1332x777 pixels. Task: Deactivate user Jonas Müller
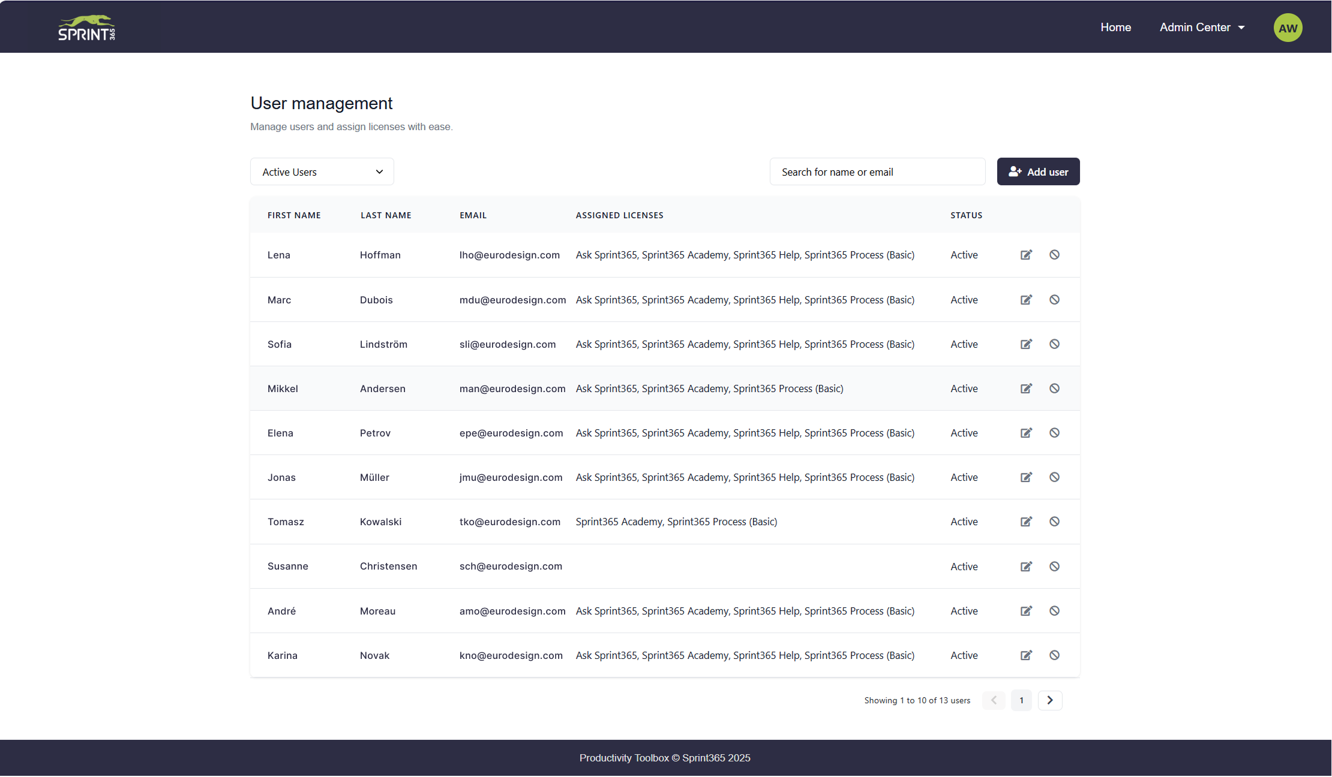pos(1054,477)
